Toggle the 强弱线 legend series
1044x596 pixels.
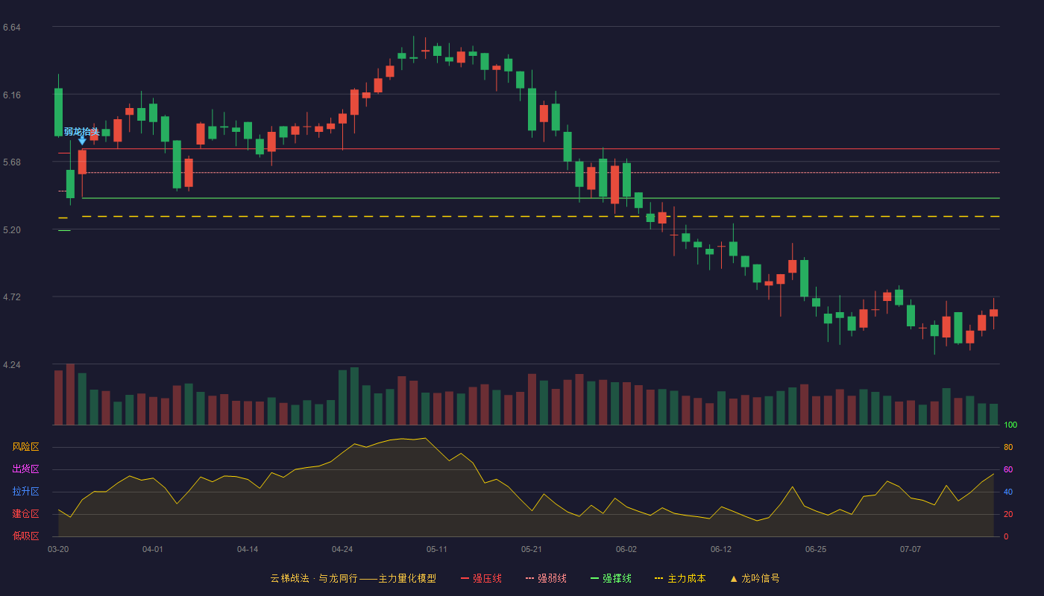546,578
